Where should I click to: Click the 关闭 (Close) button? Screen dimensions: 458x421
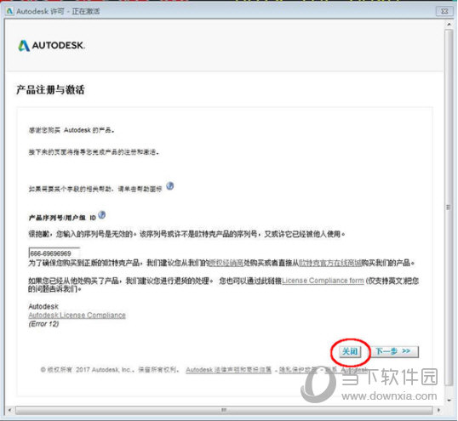[350, 351]
